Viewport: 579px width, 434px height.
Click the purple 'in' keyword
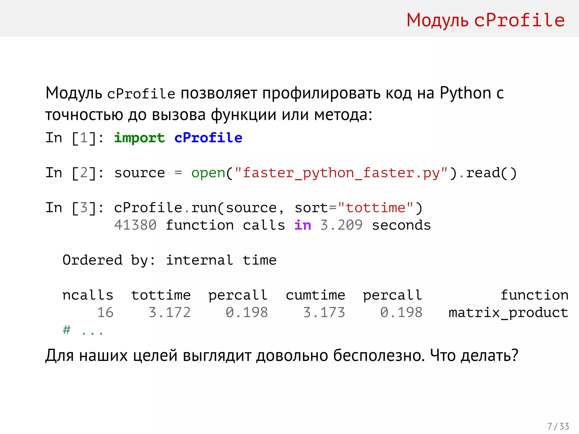coord(303,225)
